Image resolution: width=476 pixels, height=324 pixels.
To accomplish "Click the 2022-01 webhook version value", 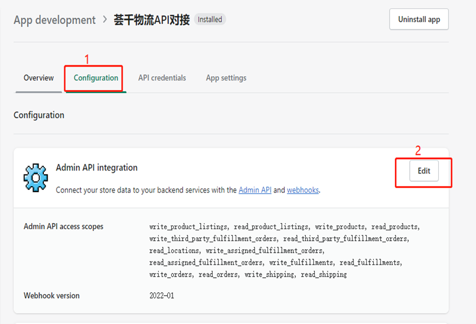I will point(162,296).
